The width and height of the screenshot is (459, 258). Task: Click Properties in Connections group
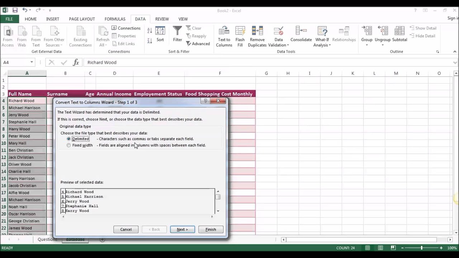[x=124, y=36]
